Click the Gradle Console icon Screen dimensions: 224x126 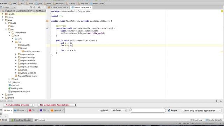(x=206, y=120)
